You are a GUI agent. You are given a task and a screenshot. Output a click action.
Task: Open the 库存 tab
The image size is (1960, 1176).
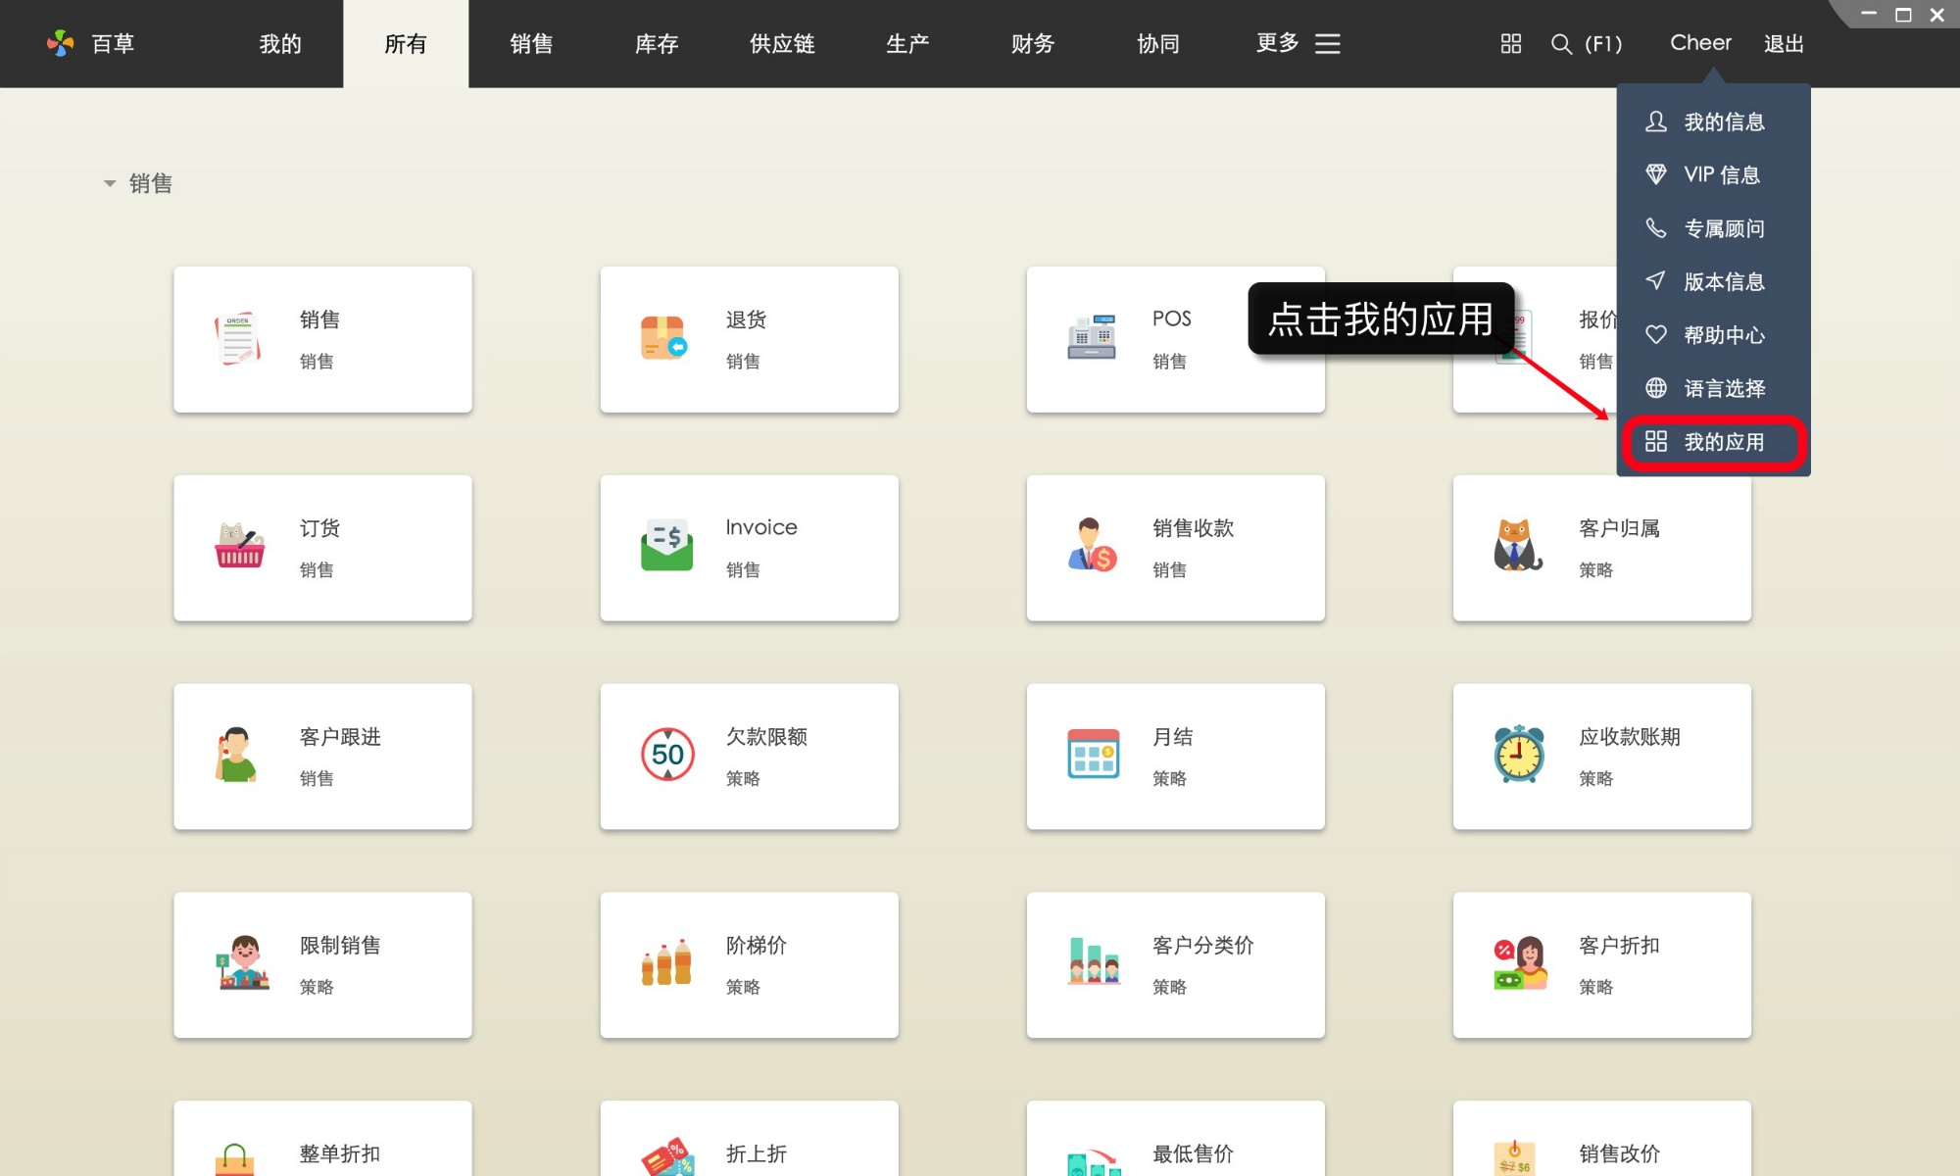[657, 43]
